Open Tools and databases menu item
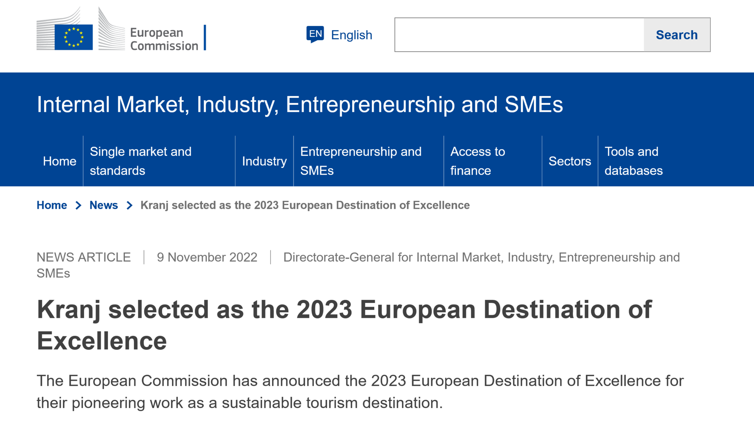The width and height of the screenshot is (754, 434). coord(633,161)
